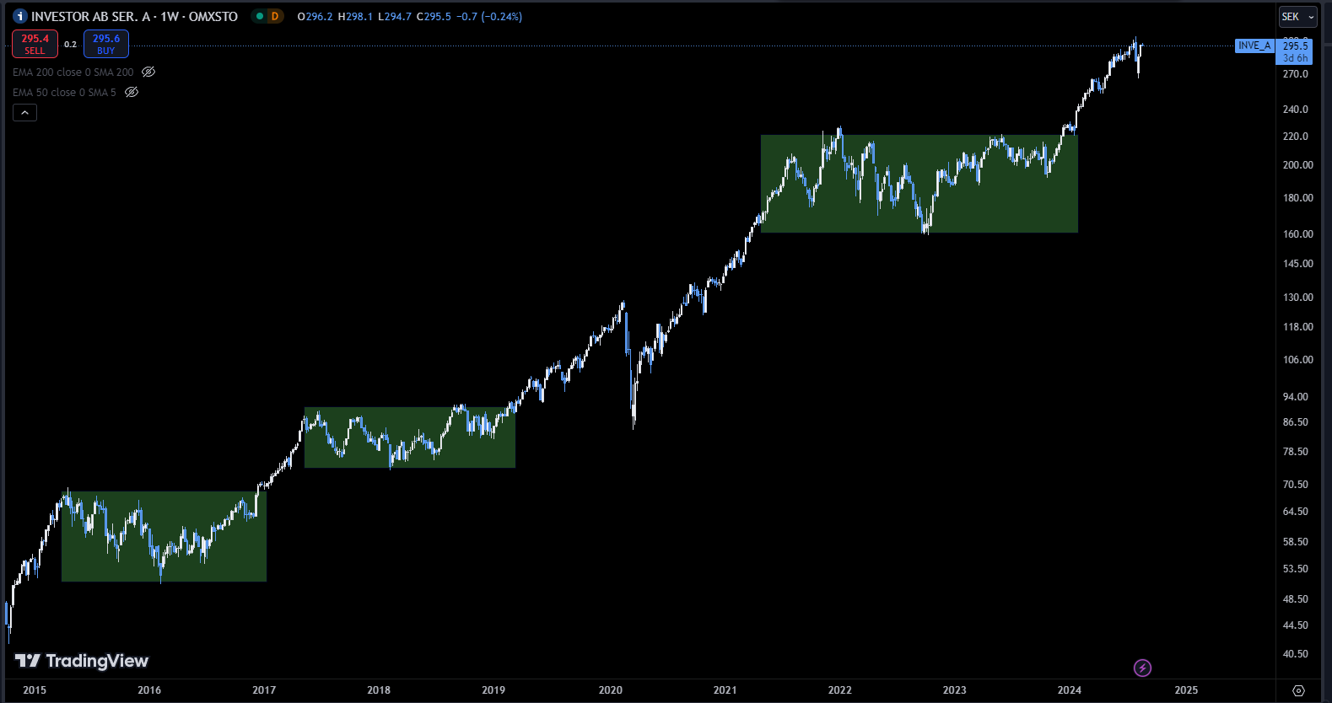The width and height of the screenshot is (1332, 703).
Task: Click the −0.7 (−0.24%) change value
Action: [x=489, y=17]
